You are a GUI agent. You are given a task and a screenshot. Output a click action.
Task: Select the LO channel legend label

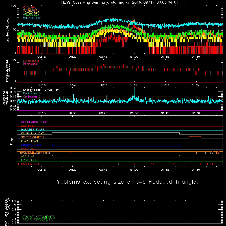point(31,61)
